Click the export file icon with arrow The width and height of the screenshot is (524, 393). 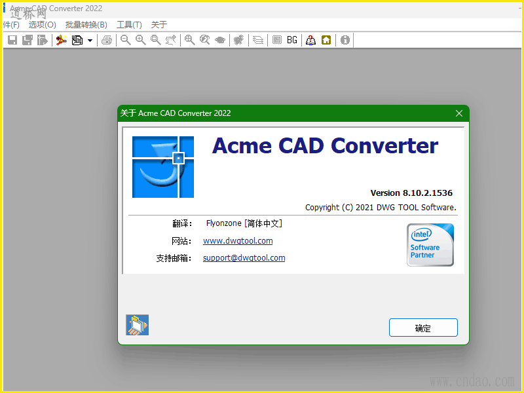43,40
